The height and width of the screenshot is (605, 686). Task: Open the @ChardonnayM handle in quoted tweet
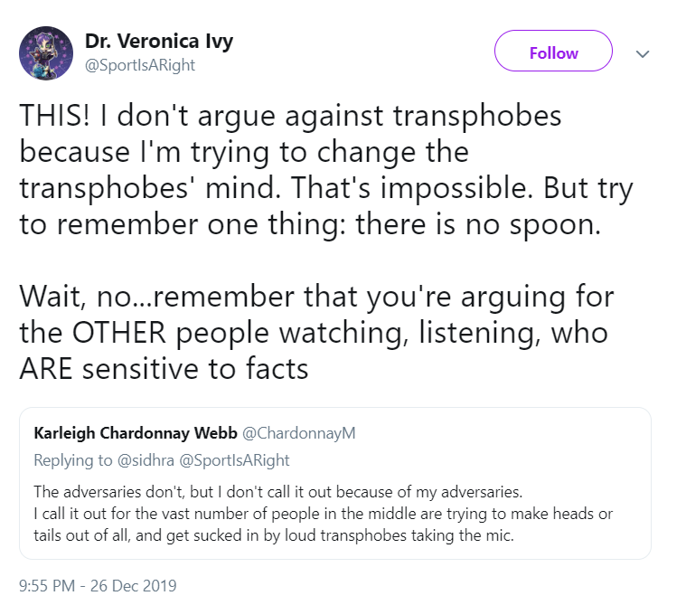[x=299, y=433]
